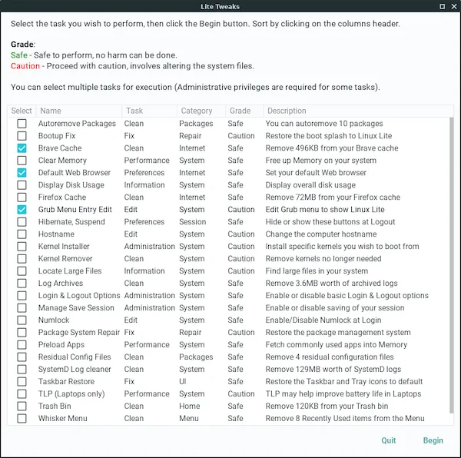Click 'Display overall disk usage' description

click(310, 185)
